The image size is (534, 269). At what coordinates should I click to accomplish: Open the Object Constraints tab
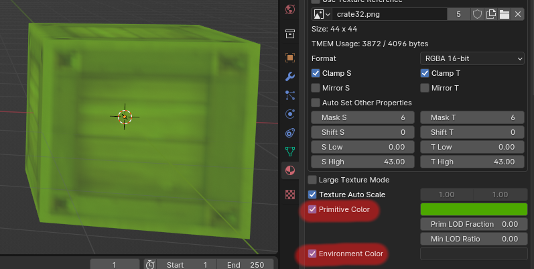tap(289, 133)
